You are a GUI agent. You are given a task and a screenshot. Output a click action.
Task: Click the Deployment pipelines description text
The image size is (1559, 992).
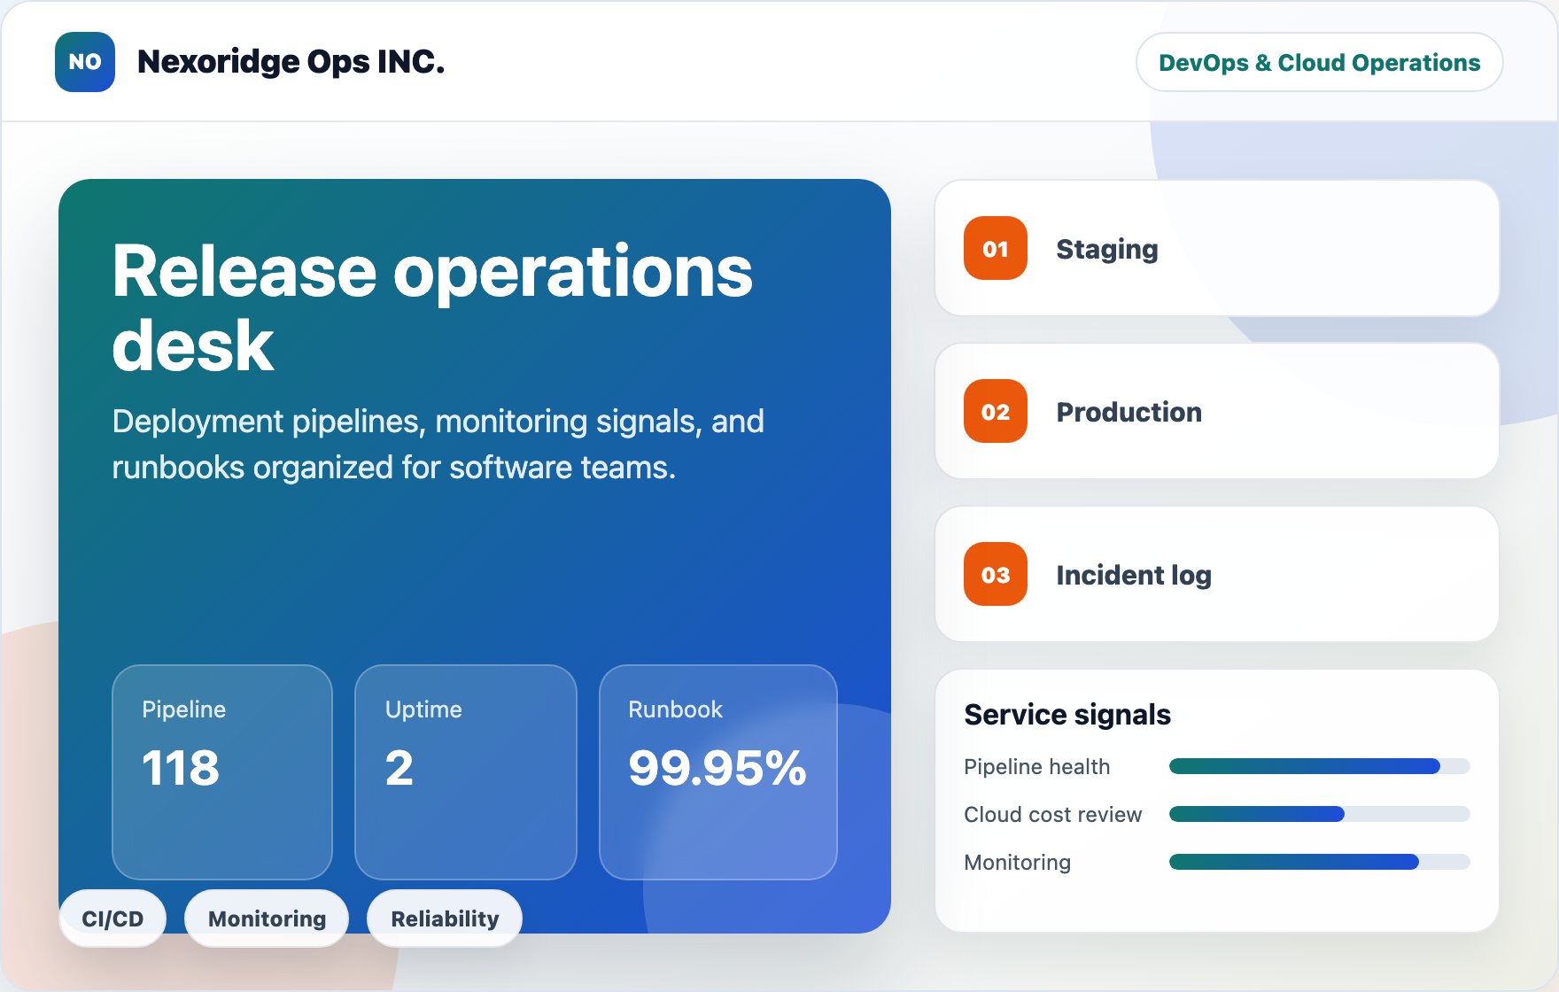click(x=438, y=444)
